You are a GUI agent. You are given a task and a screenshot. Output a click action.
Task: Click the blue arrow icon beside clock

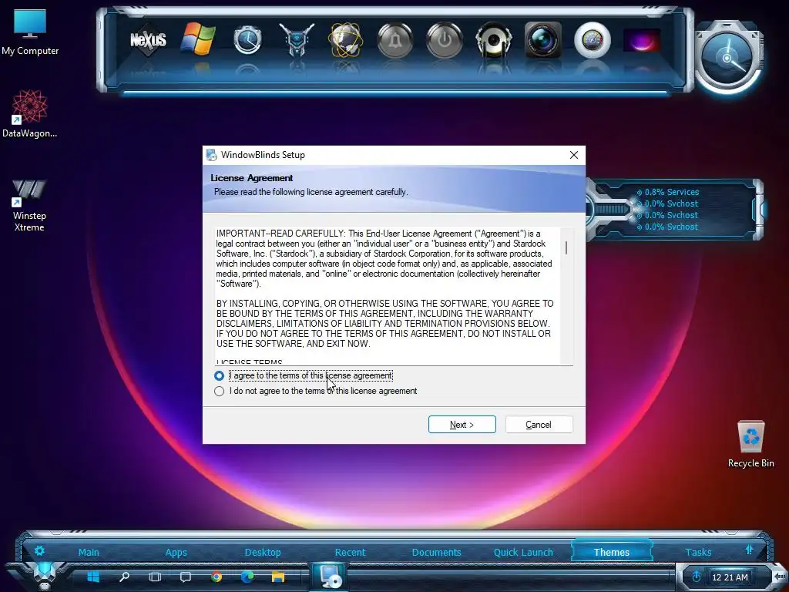[x=697, y=577]
